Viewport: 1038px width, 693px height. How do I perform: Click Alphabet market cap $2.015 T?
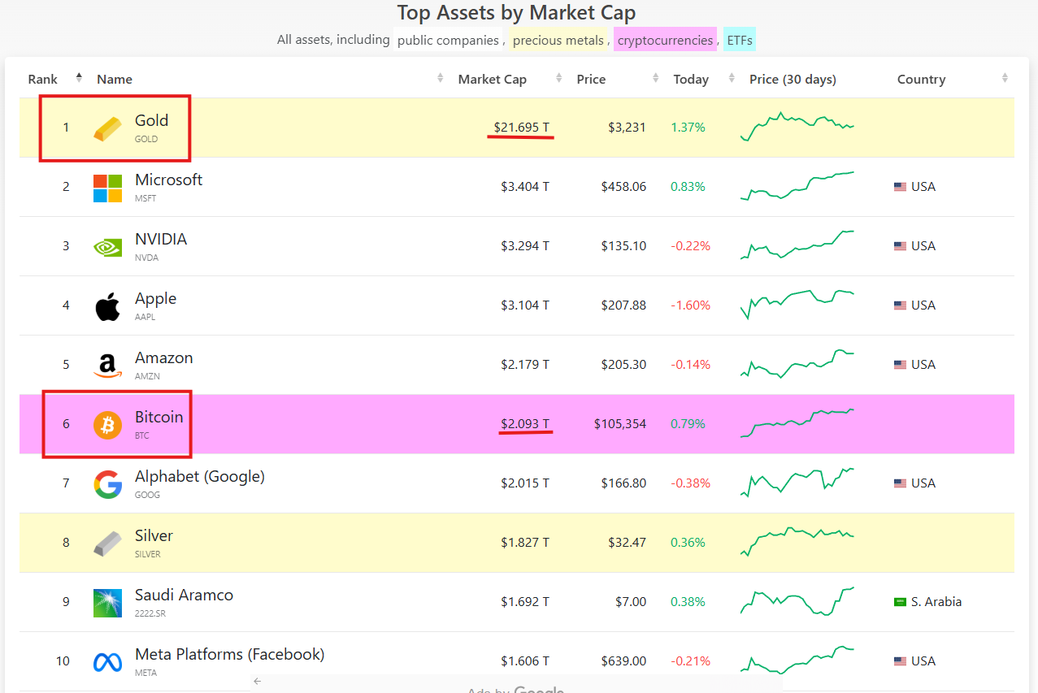click(525, 483)
